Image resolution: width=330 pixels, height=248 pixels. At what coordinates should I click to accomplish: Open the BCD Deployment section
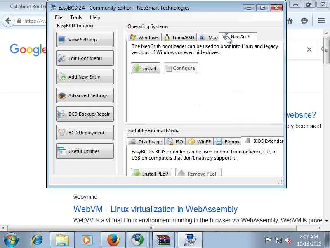pyautogui.click(x=85, y=132)
